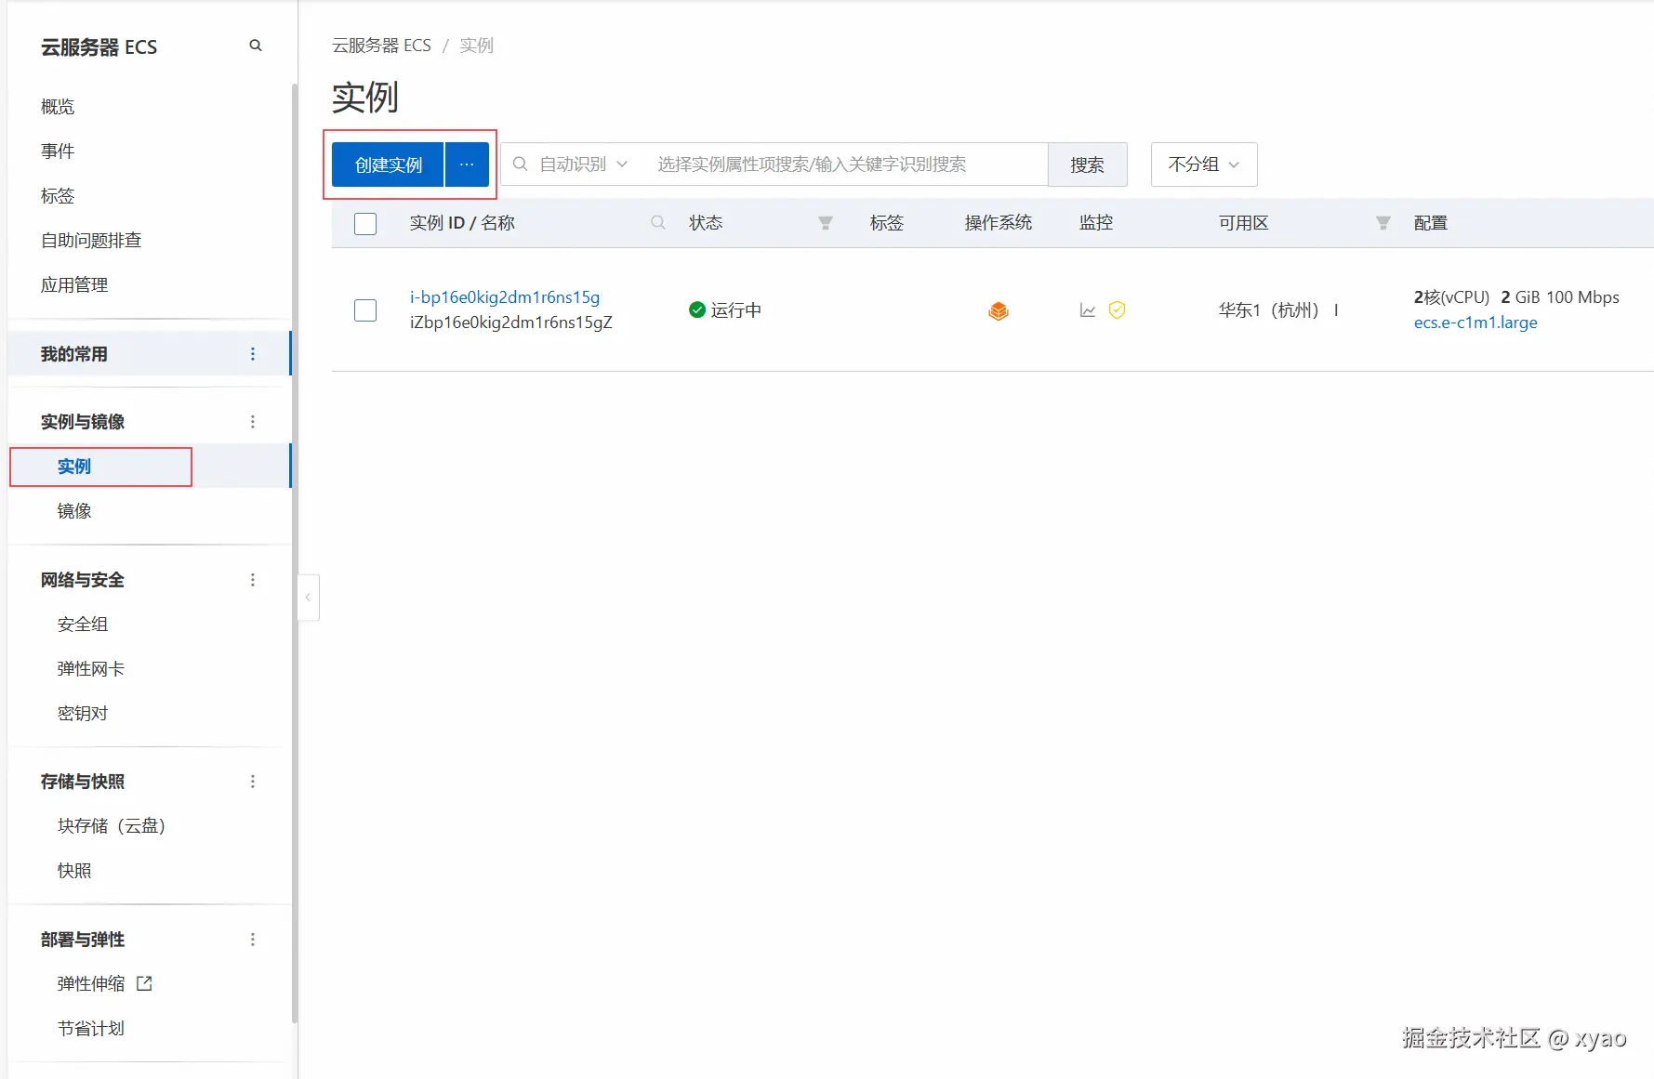The width and height of the screenshot is (1654, 1079).
Task: Open 密钥对 in the sidebar
Action: 83,714
